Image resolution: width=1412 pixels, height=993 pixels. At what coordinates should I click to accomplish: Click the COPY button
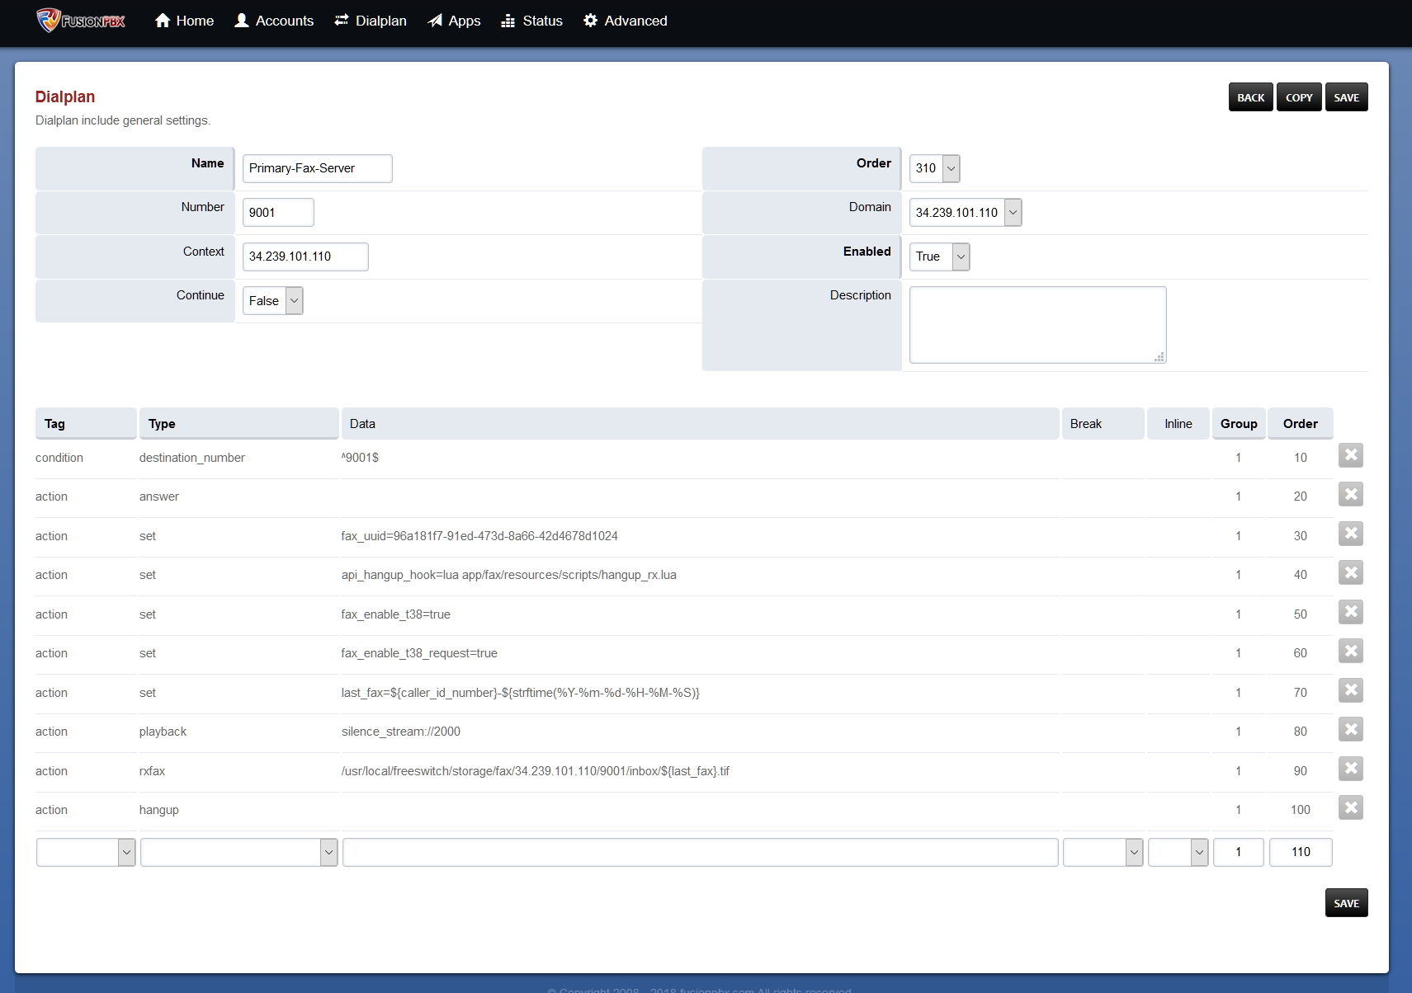[1299, 96]
